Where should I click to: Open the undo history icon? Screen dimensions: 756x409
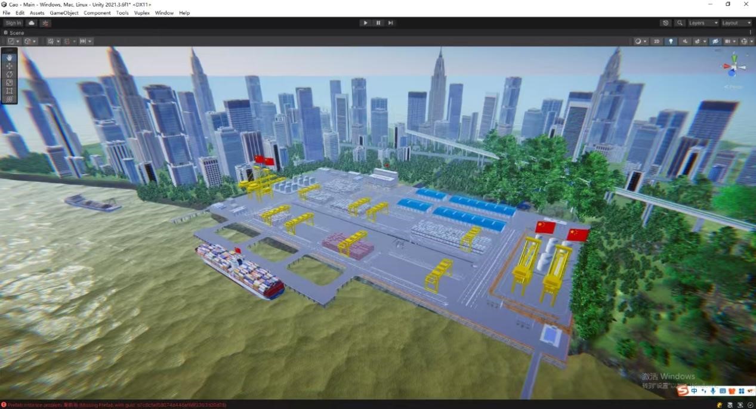point(666,23)
